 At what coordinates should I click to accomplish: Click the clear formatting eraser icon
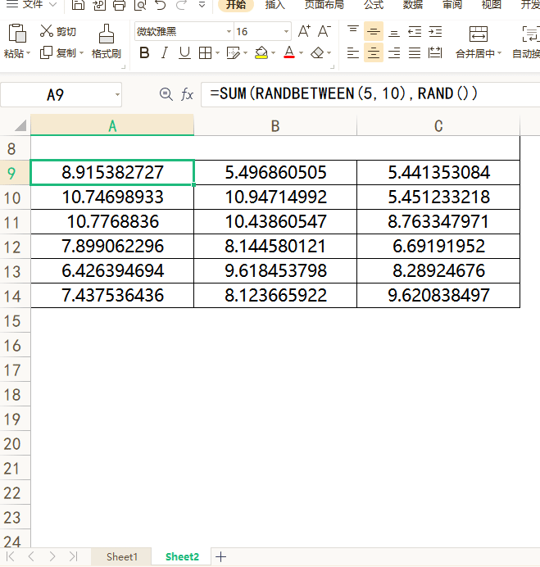click(x=317, y=53)
